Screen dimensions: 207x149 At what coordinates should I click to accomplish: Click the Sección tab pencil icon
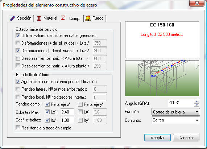pyautogui.click(x=13, y=18)
